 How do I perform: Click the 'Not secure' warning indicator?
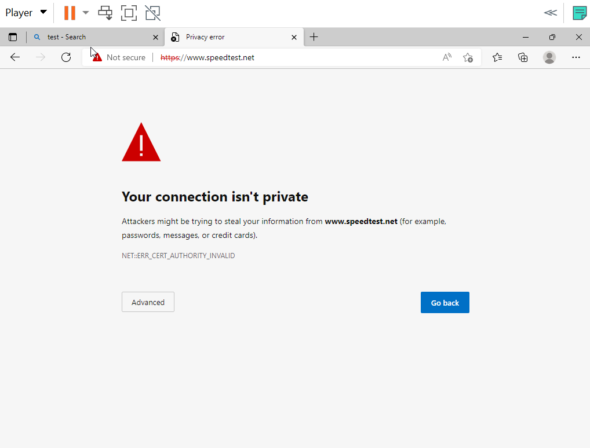click(119, 57)
